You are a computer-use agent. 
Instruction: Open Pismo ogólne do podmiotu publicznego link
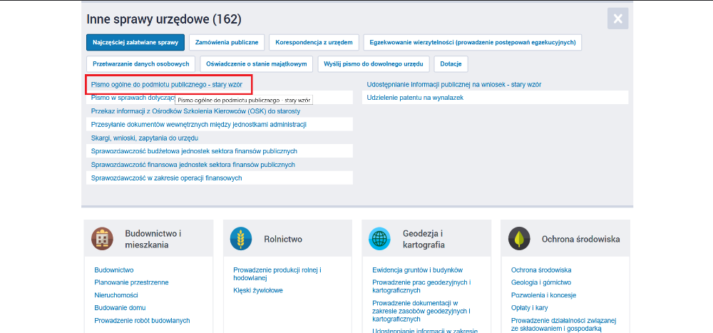(166, 84)
